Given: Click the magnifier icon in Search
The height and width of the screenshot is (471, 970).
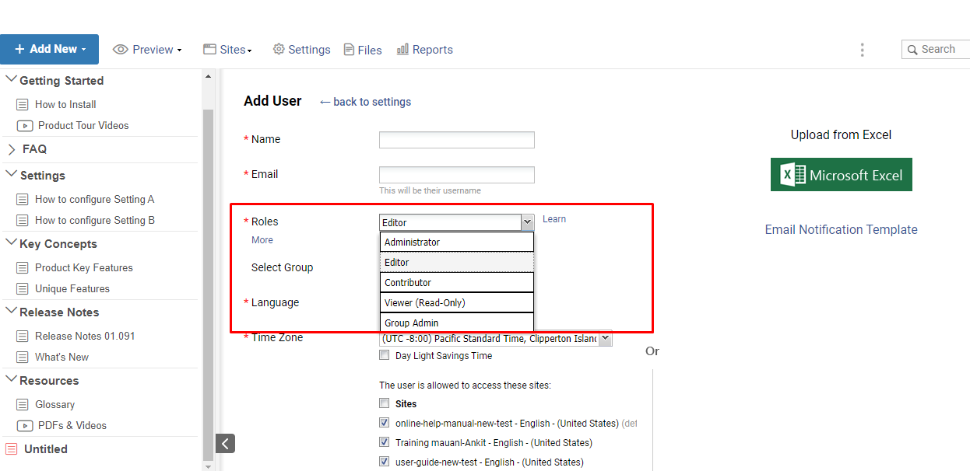Looking at the screenshot, I should 912,50.
